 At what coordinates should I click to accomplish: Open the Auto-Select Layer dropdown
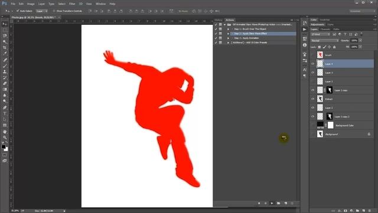pyautogui.click(x=42, y=11)
